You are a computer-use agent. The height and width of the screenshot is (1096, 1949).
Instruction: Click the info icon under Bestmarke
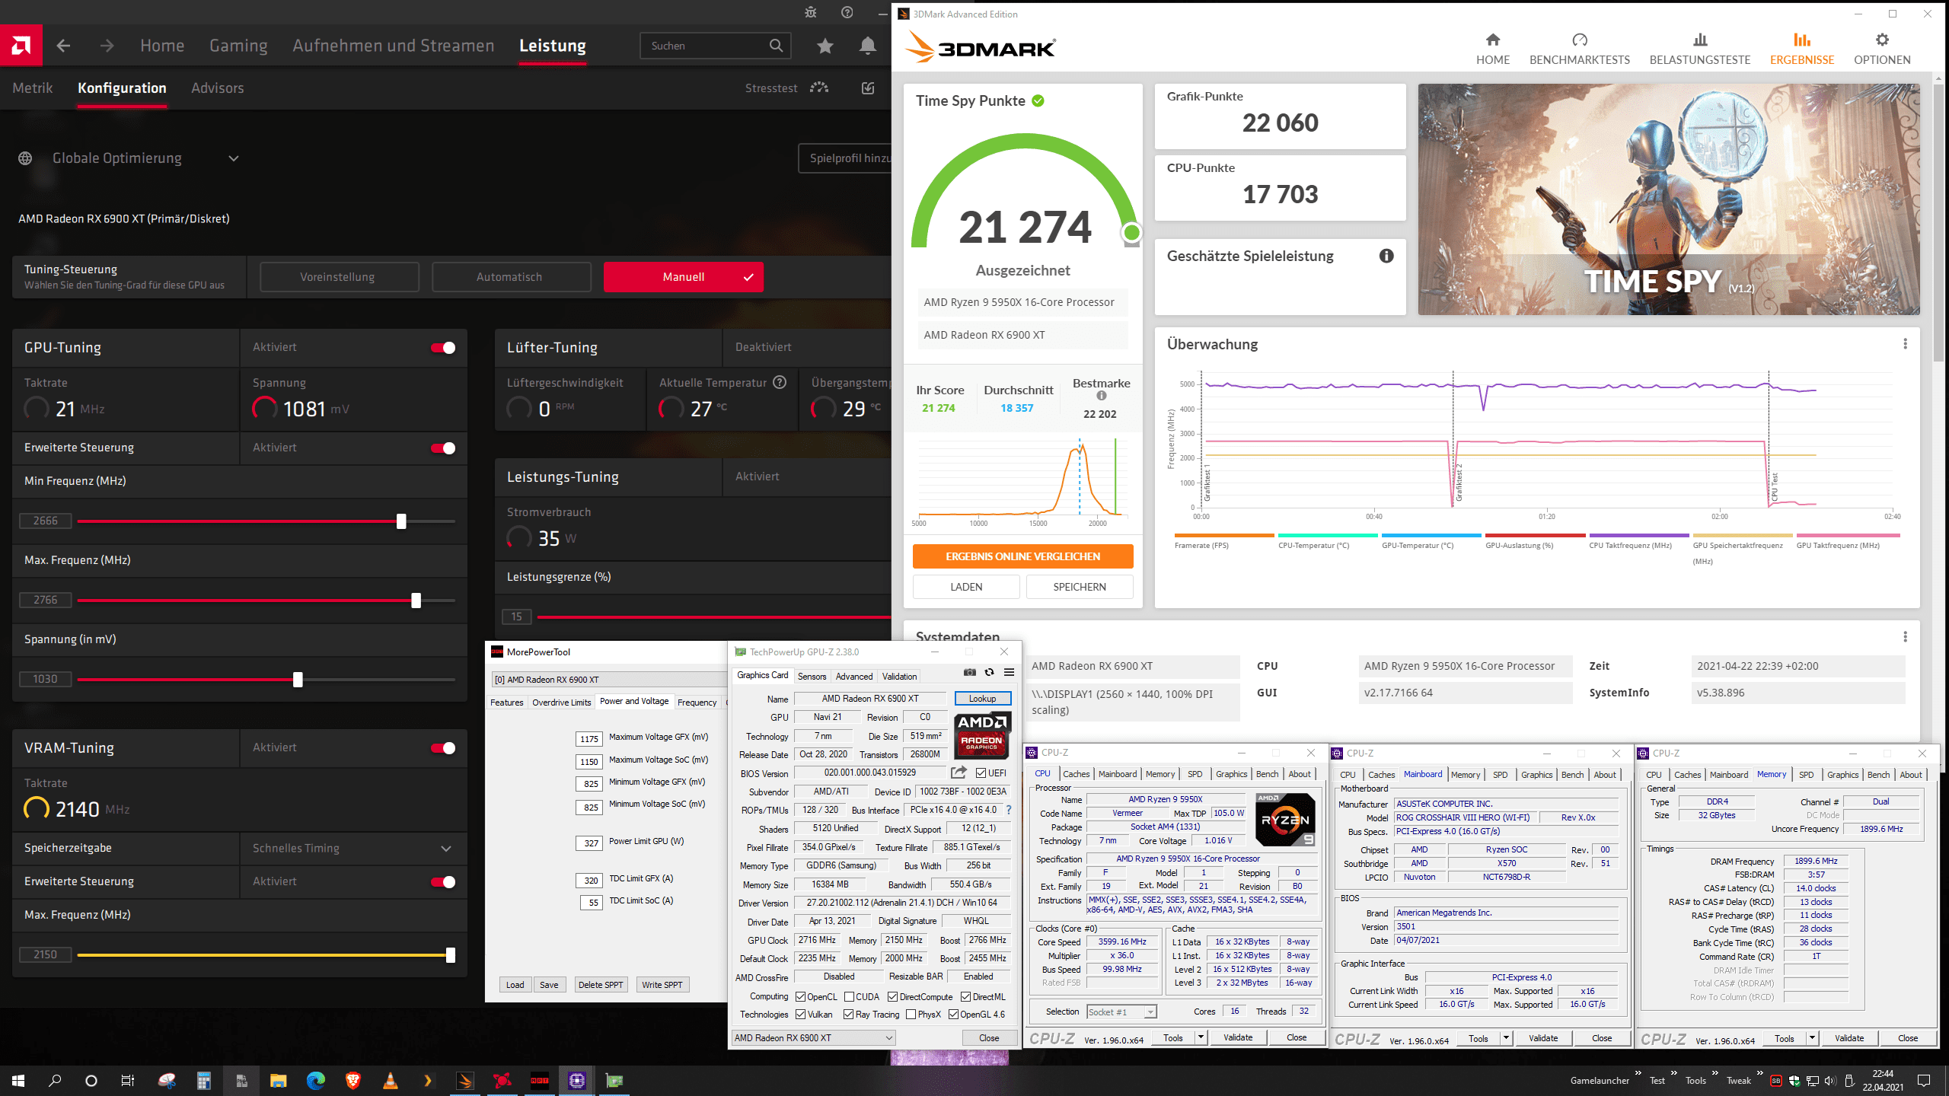1101,396
